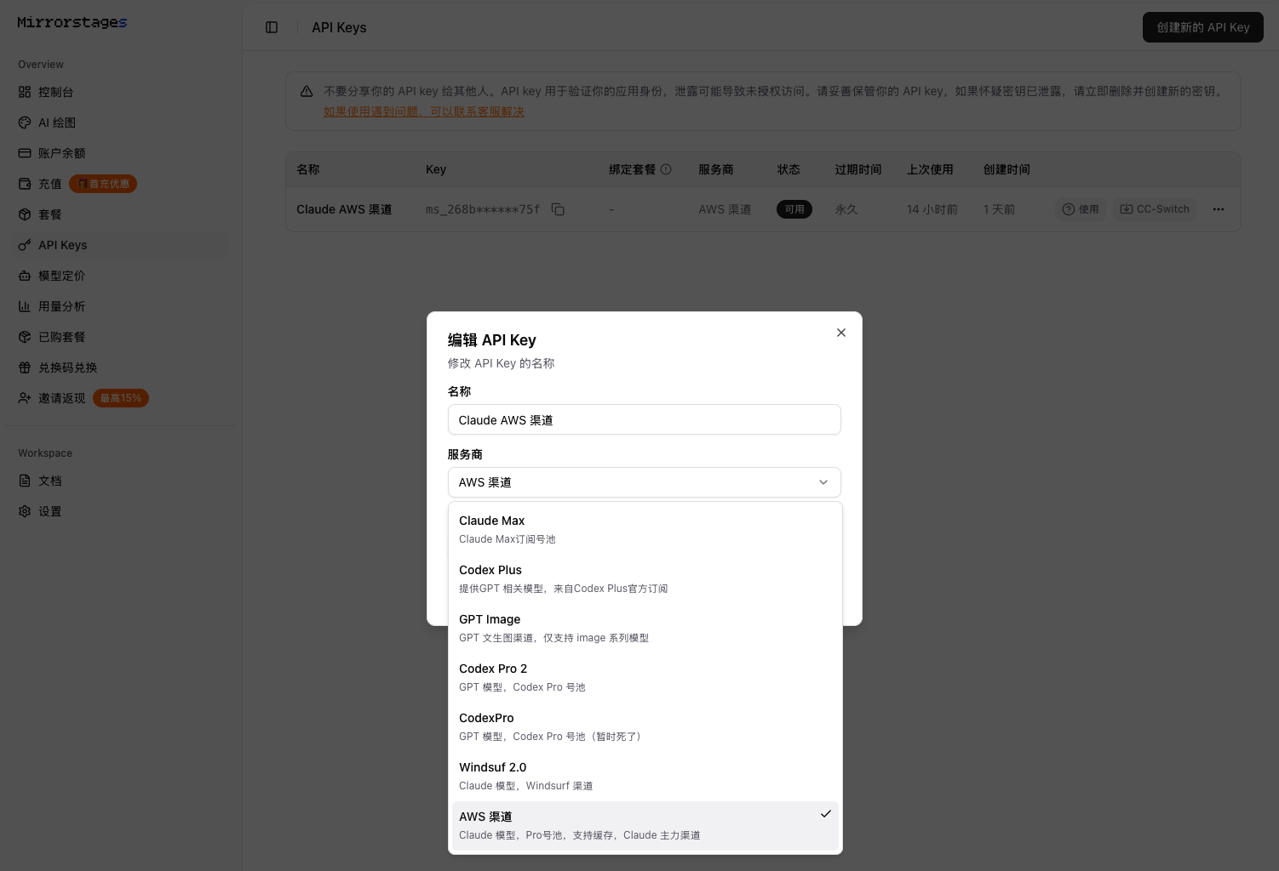
Task: Click the 过期时间 column header
Action: [x=858, y=169]
